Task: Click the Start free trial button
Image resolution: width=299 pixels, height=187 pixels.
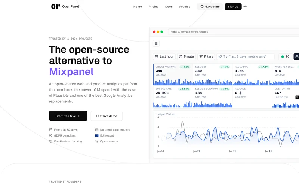Action: (x=68, y=116)
